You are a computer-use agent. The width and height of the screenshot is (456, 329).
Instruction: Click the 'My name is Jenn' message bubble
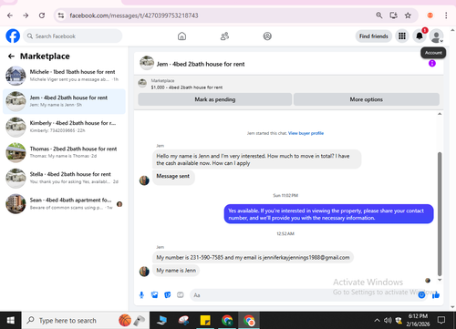pyautogui.click(x=176, y=271)
